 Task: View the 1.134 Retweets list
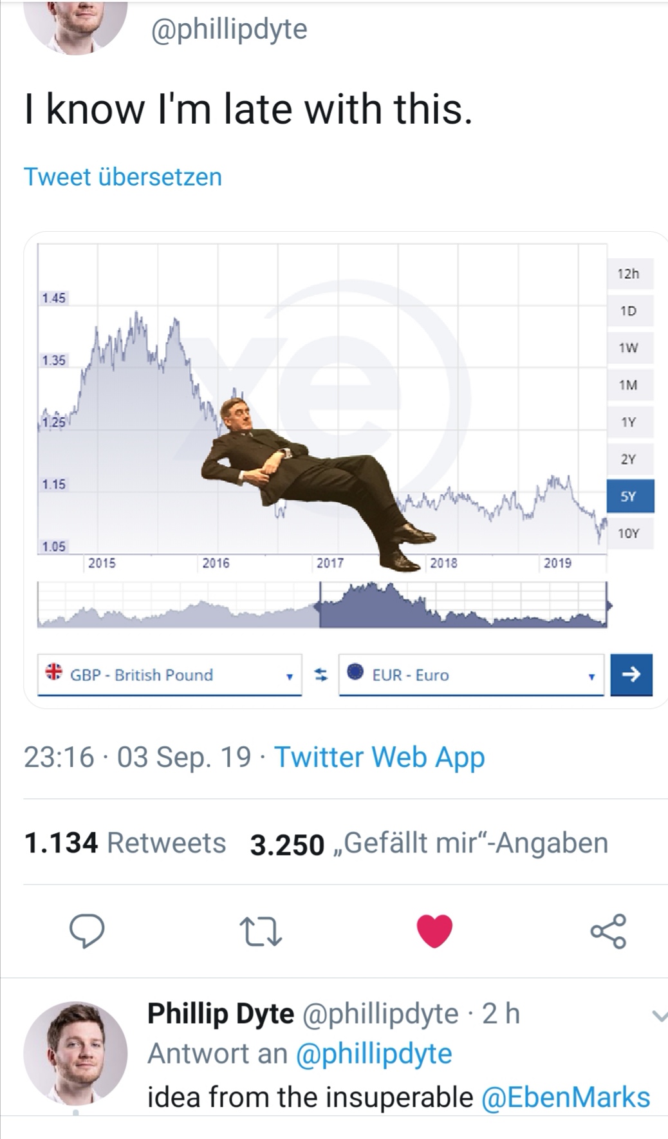point(125,843)
